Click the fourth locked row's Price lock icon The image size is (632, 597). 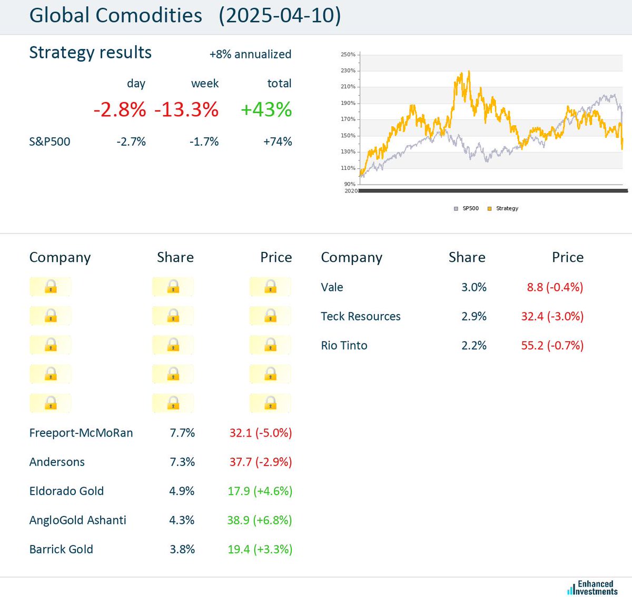click(x=271, y=374)
